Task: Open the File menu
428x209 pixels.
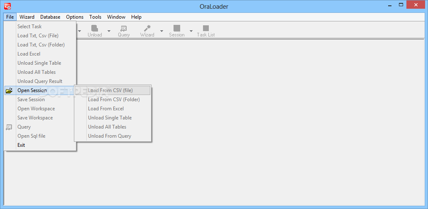Action: (10, 17)
